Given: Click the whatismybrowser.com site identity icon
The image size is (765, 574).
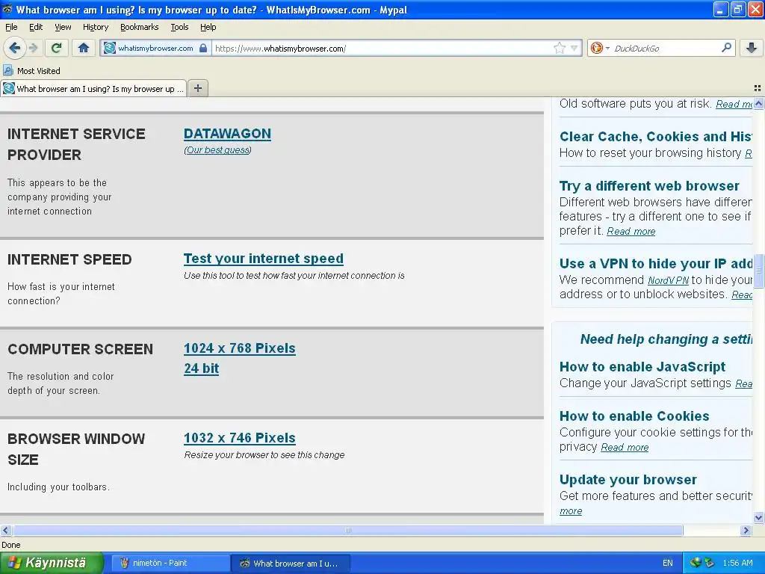Looking at the screenshot, I should pyautogui.click(x=110, y=48).
